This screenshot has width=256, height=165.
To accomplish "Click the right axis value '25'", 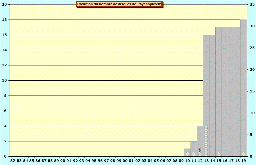I will 252,48.
